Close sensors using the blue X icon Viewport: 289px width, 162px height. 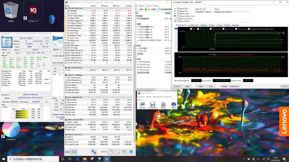[x=131, y=152]
